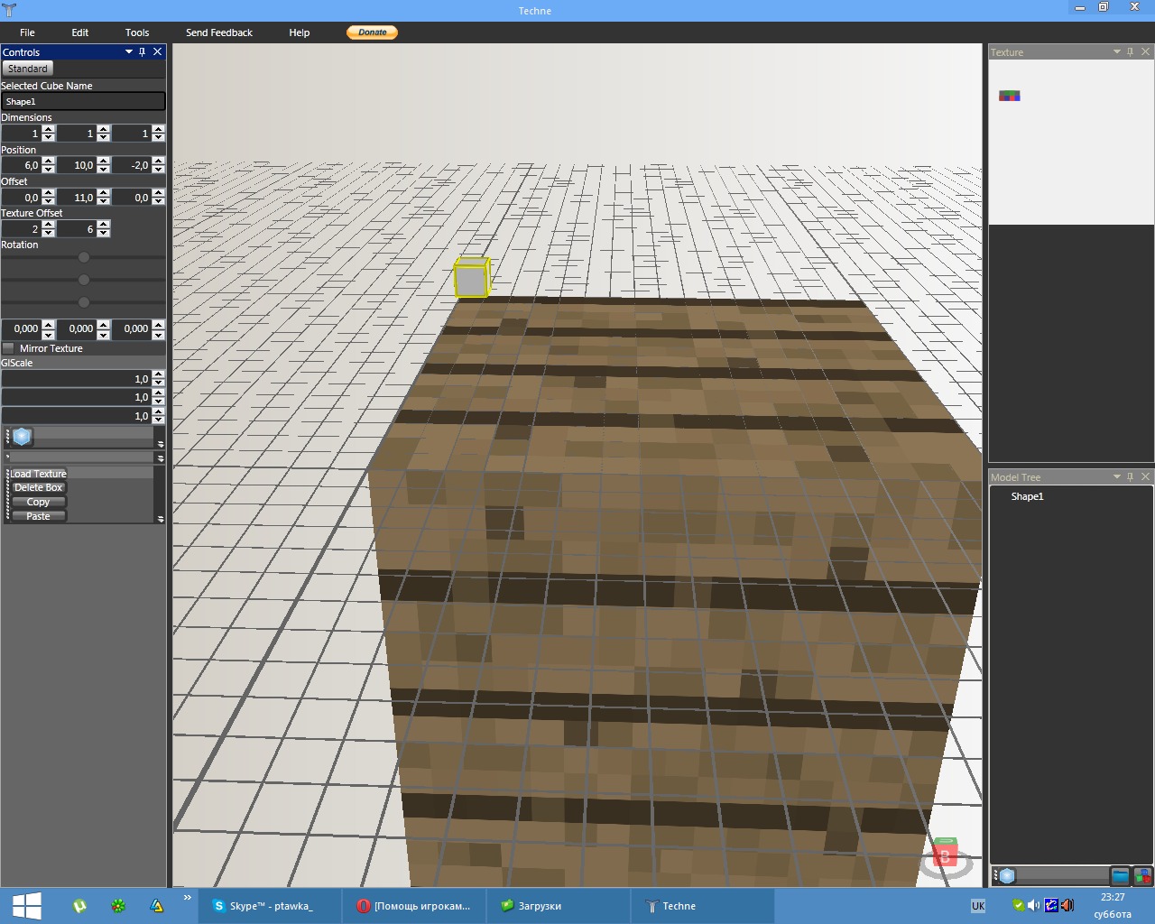Click the Techne logo icon in title bar
Screen dimensions: 1155x924
(9, 10)
